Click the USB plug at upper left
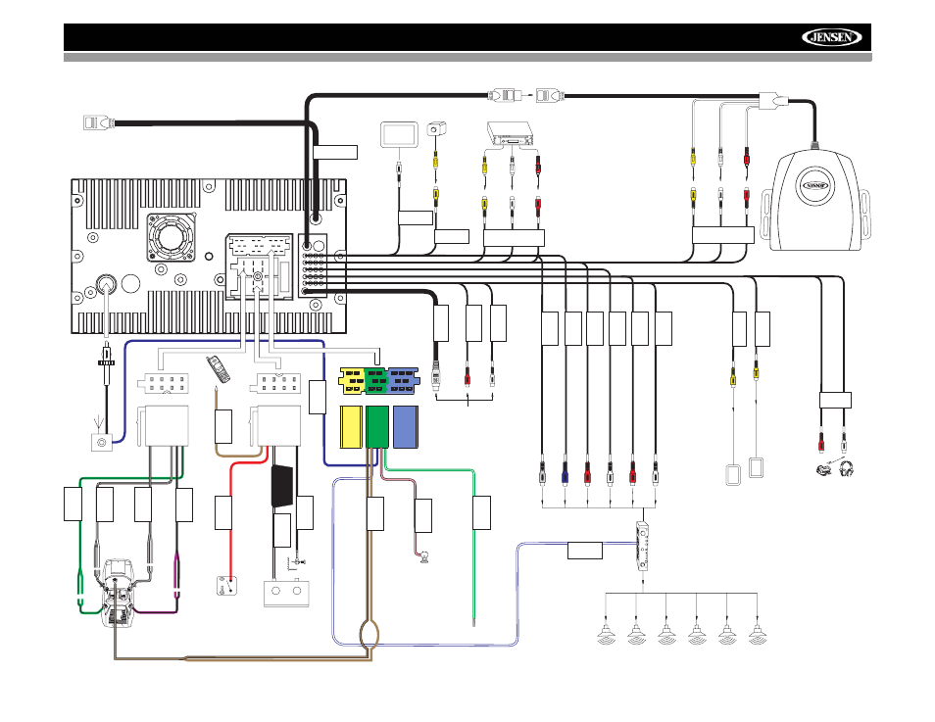 pos(99,122)
